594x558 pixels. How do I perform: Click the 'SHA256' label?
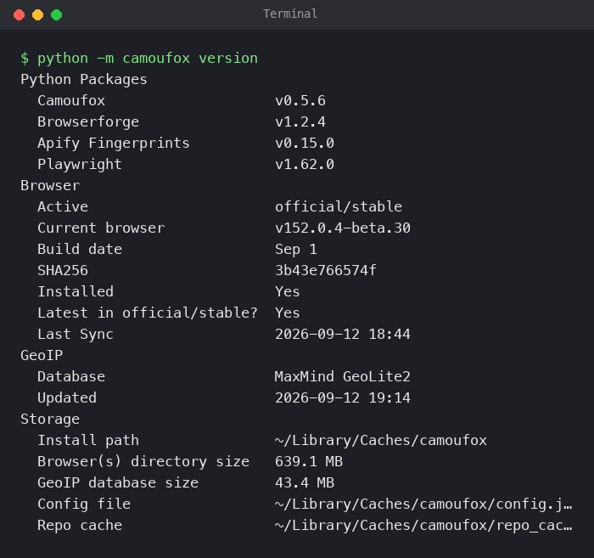(63, 271)
